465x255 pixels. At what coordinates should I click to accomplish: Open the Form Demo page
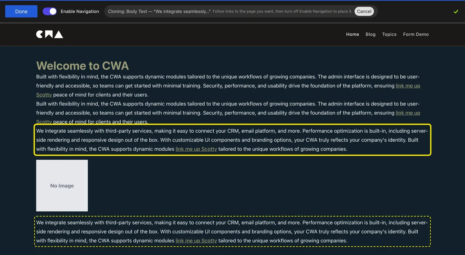coord(416,34)
